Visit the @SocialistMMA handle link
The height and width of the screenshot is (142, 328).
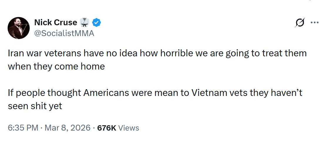pos(64,33)
